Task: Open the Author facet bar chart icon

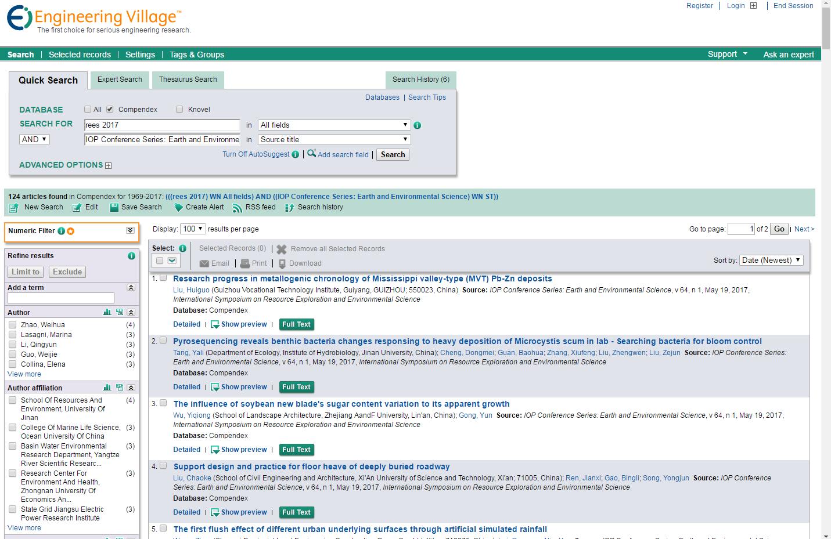Action: 107,312
